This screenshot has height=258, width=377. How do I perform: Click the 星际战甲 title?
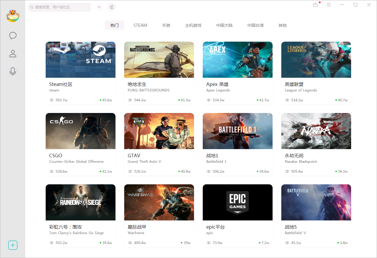(x=137, y=227)
